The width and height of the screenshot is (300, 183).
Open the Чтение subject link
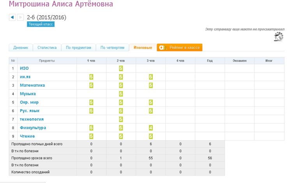coord(27,136)
